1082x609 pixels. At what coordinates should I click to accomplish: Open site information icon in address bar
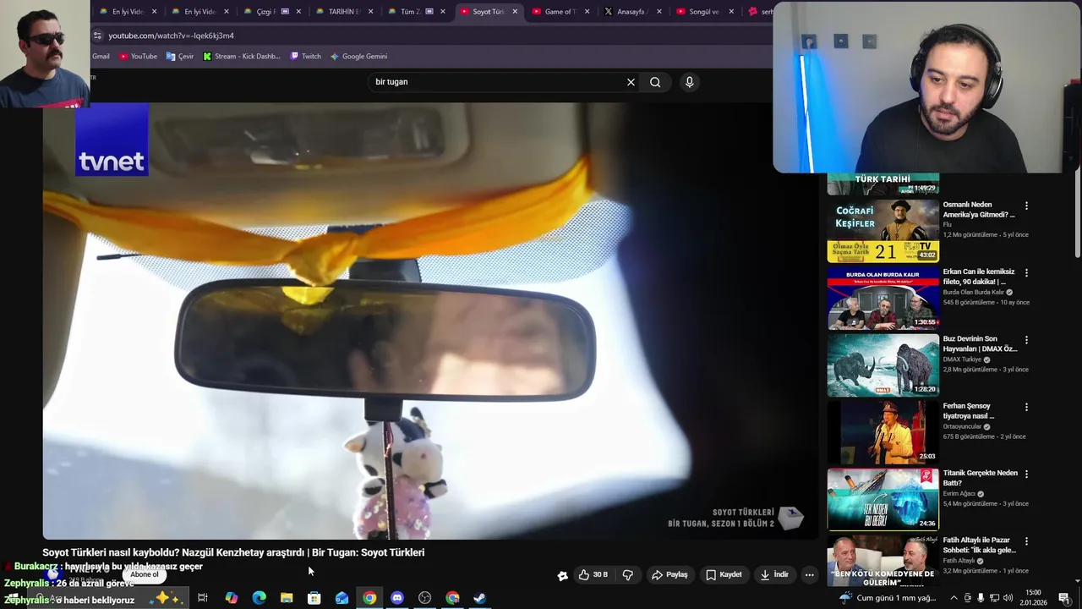click(98, 36)
